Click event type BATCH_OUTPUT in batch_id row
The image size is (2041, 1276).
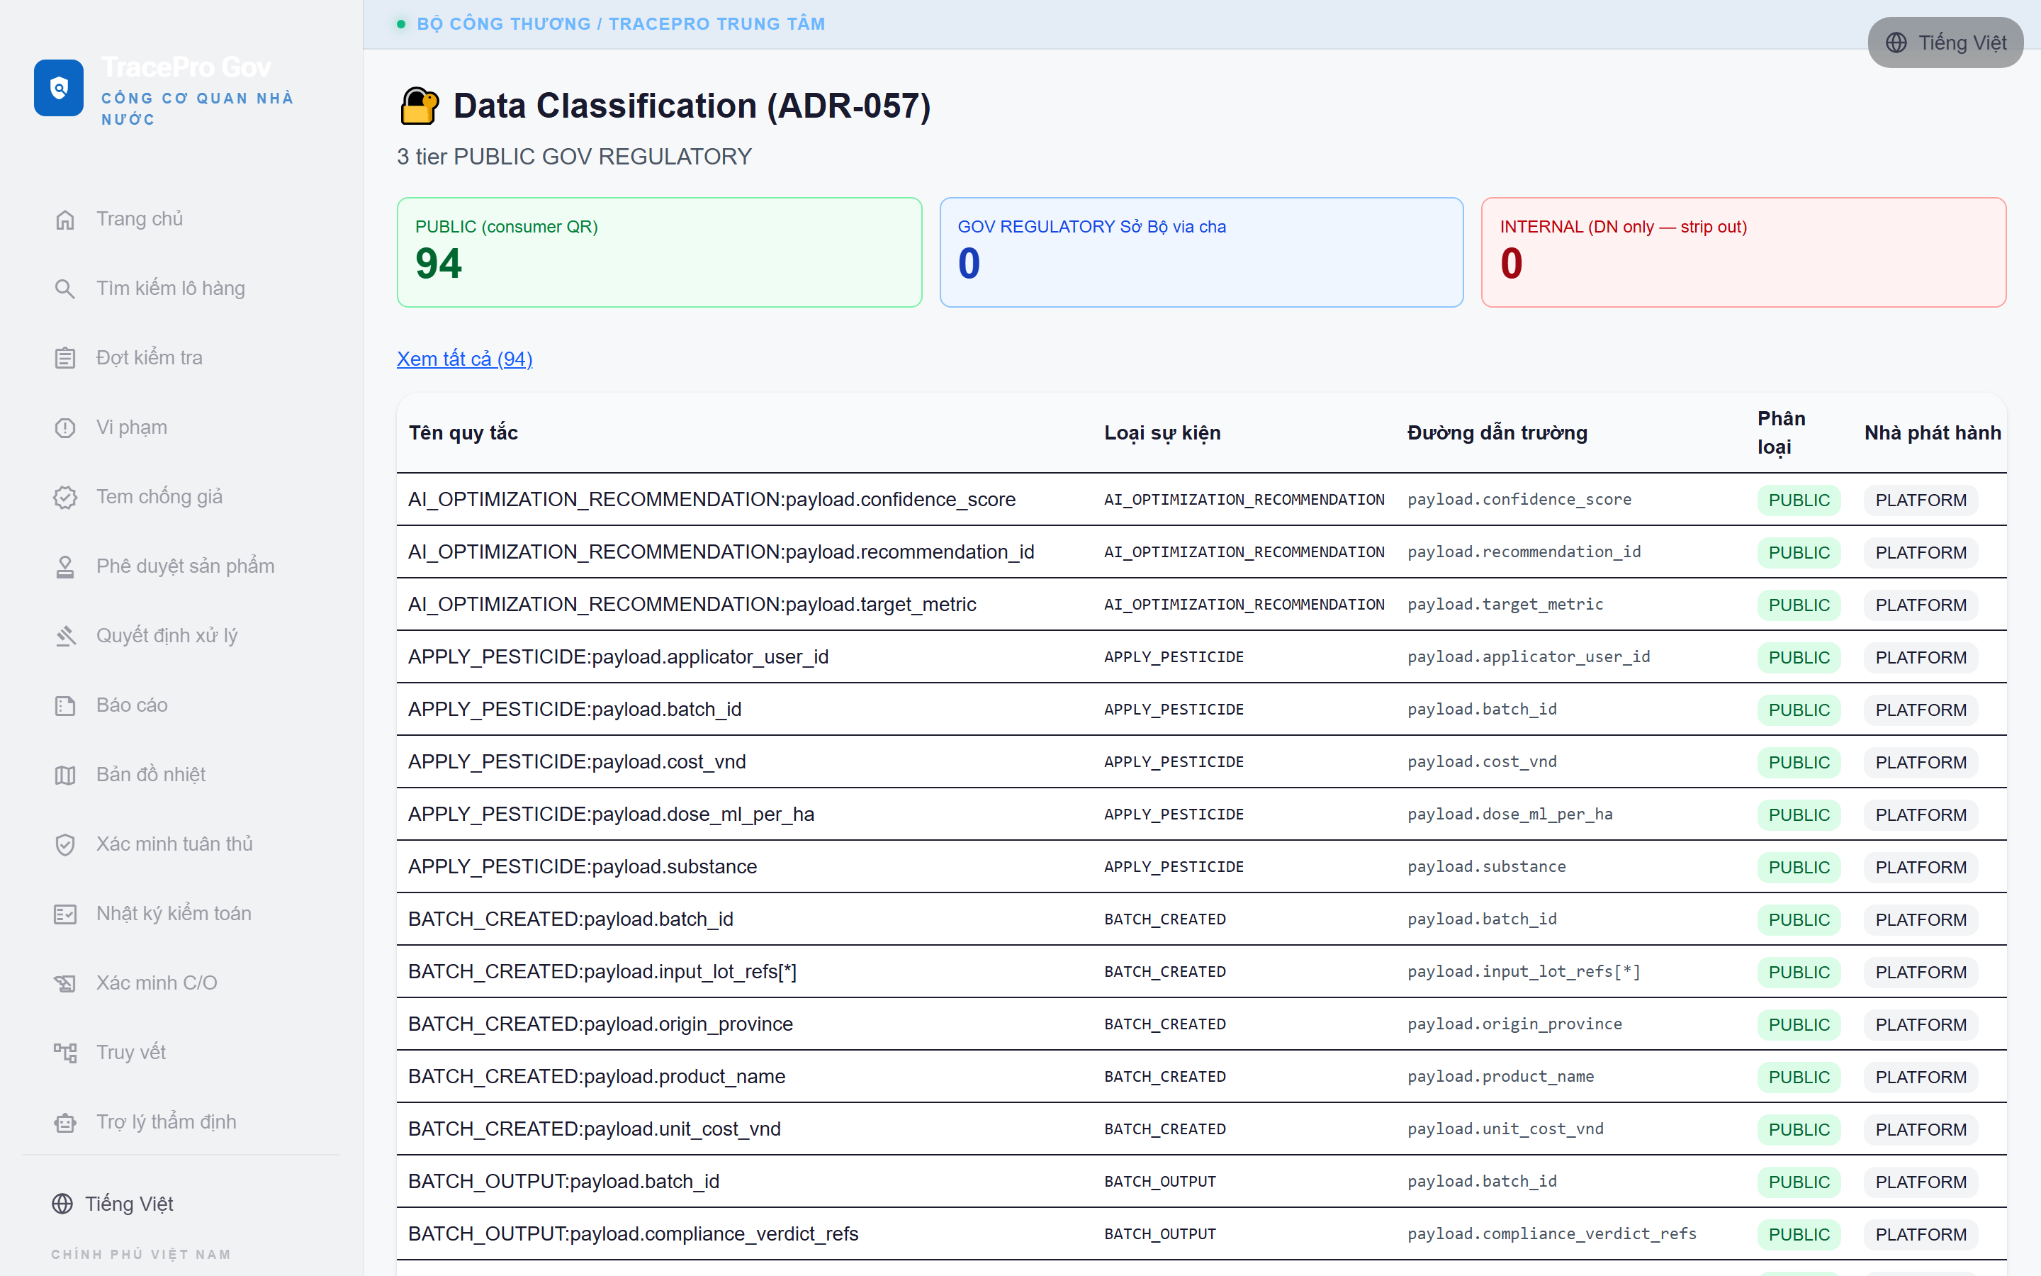point(1159,1182)
